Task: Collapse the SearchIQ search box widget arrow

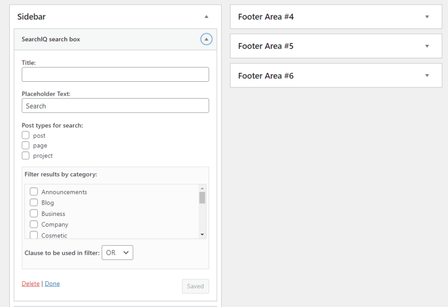Action: [x=206, y=39]
